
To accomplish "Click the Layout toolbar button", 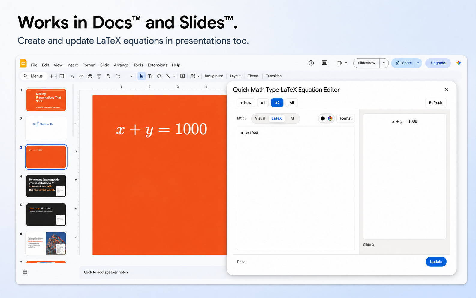I will (x=235, y=76).
